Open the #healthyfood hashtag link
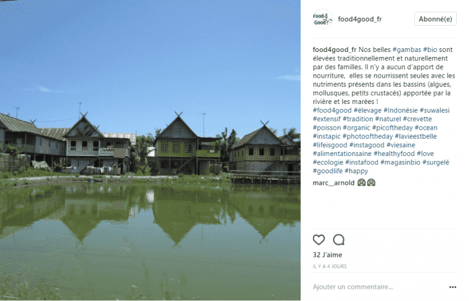 point(394,153)
